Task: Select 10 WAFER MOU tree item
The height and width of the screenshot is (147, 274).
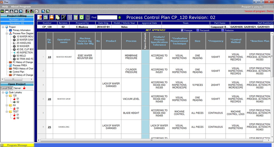Action: (25, 37)
